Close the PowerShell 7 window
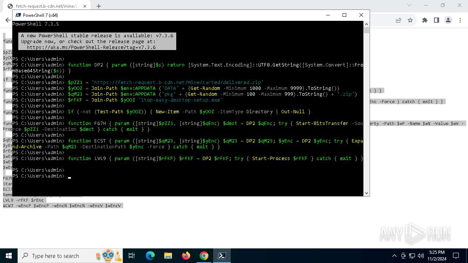This screenshot has height=263, width=468. [361, 15]
